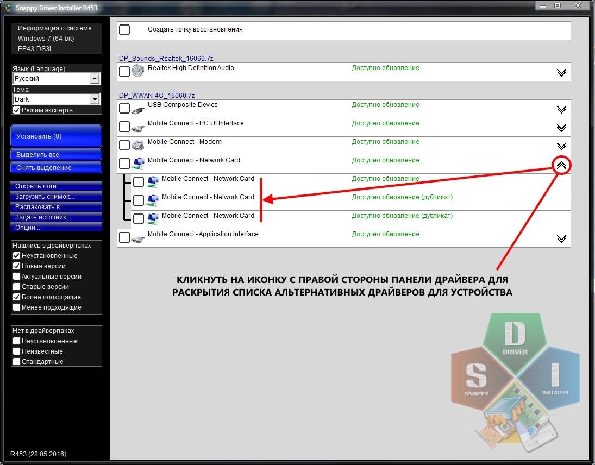
Task: Uncheck the 'Новые версии' filter
Action: (16, 266)
